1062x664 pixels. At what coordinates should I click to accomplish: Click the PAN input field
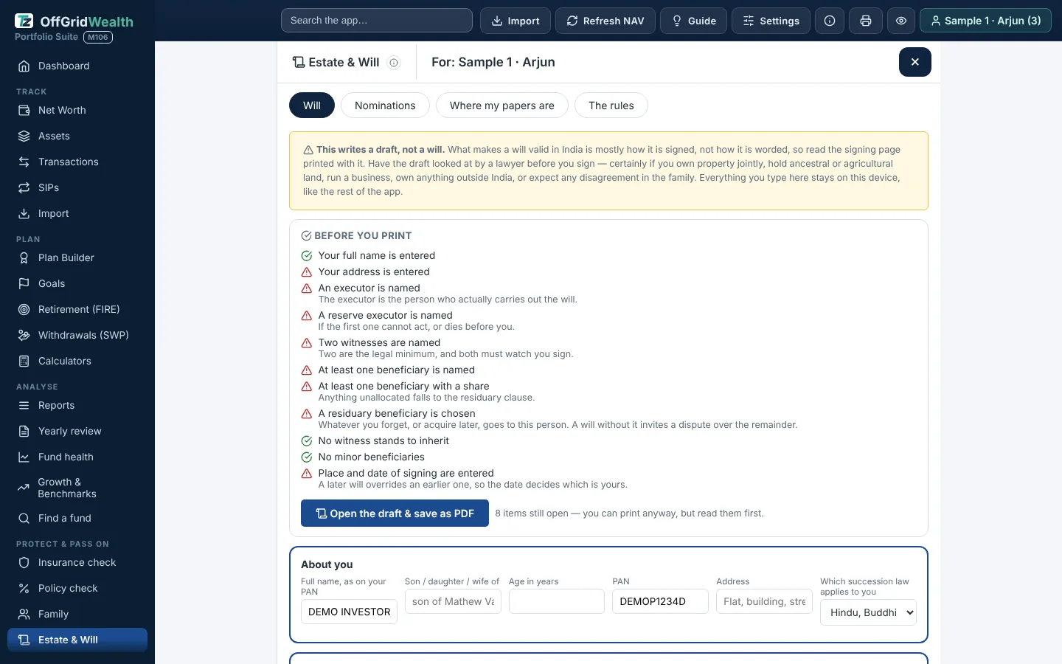pos(660,601)
